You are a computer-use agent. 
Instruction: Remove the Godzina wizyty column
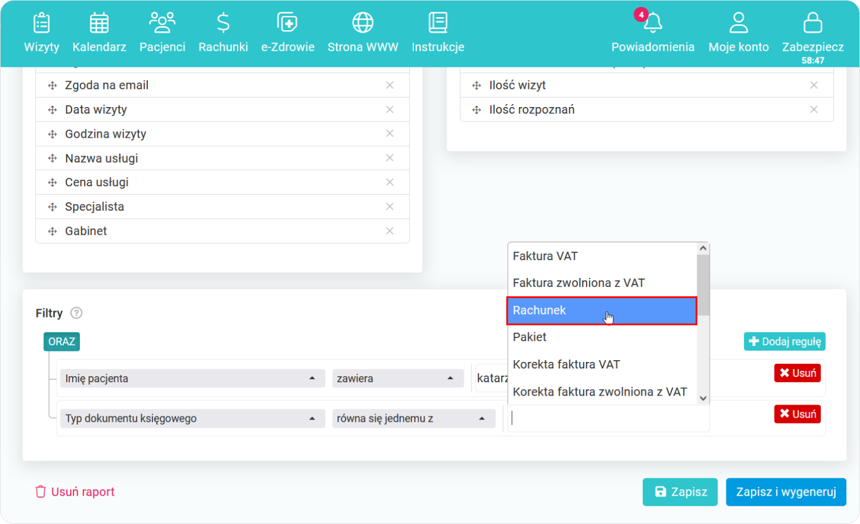coord(390,134)
